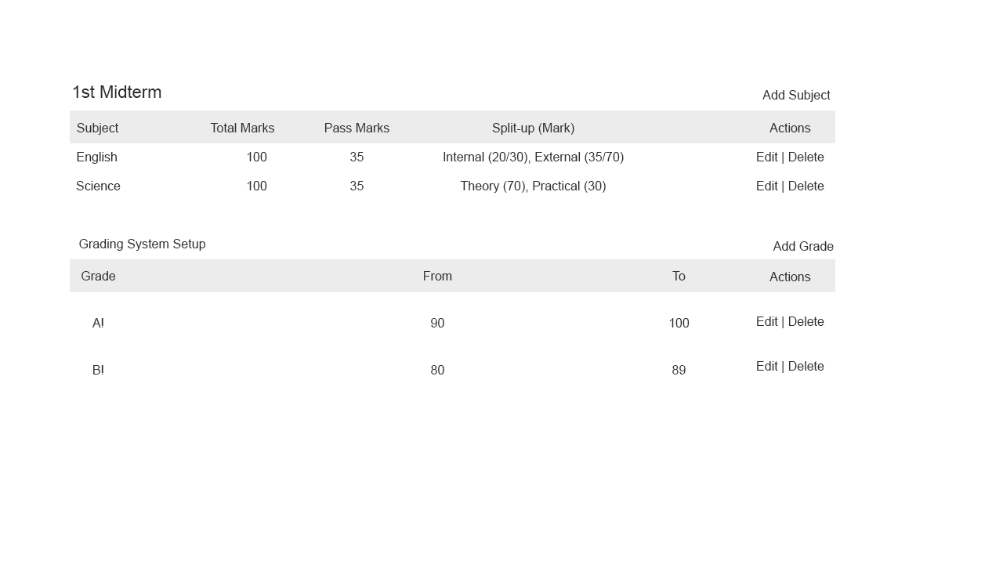Click the 1st Midterm heading
The height and width of the screenshot is (568, 1003).
click(117, 92)
